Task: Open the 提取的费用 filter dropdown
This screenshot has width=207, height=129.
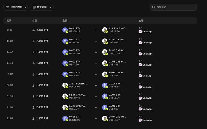Action: (x=16, y=7)
